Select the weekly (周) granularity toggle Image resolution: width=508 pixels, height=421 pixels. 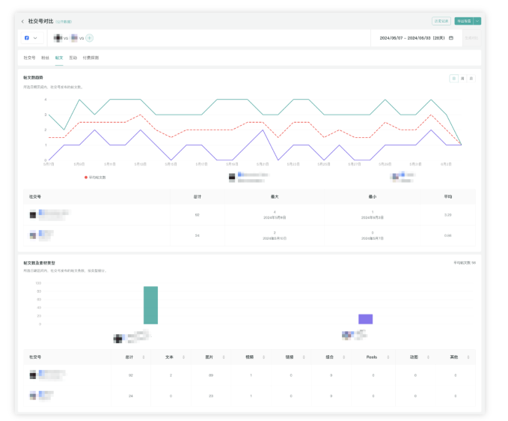[x=462, y=79]
